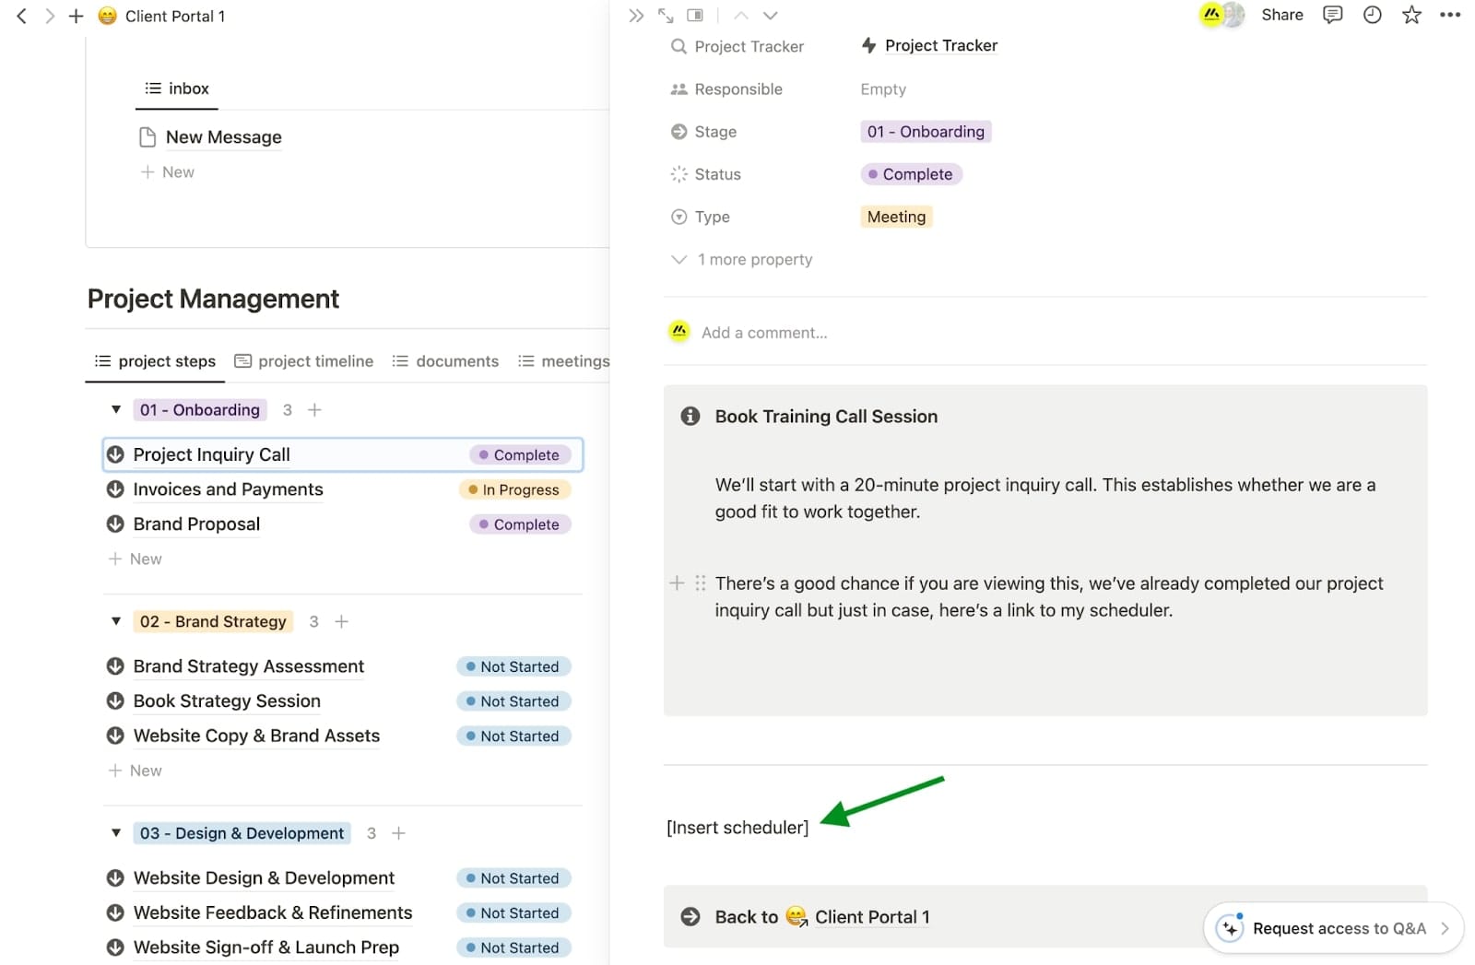1475x965 pixels.
Task: Open the three-dot more options menu
Action: click(1450, 15)
